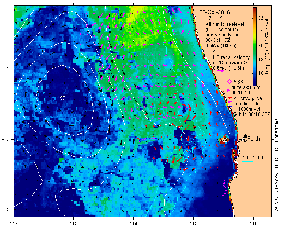This screenshot has height=228, width=281.
Task: Click the longitude axis label 112
Action: click(14, 224)
